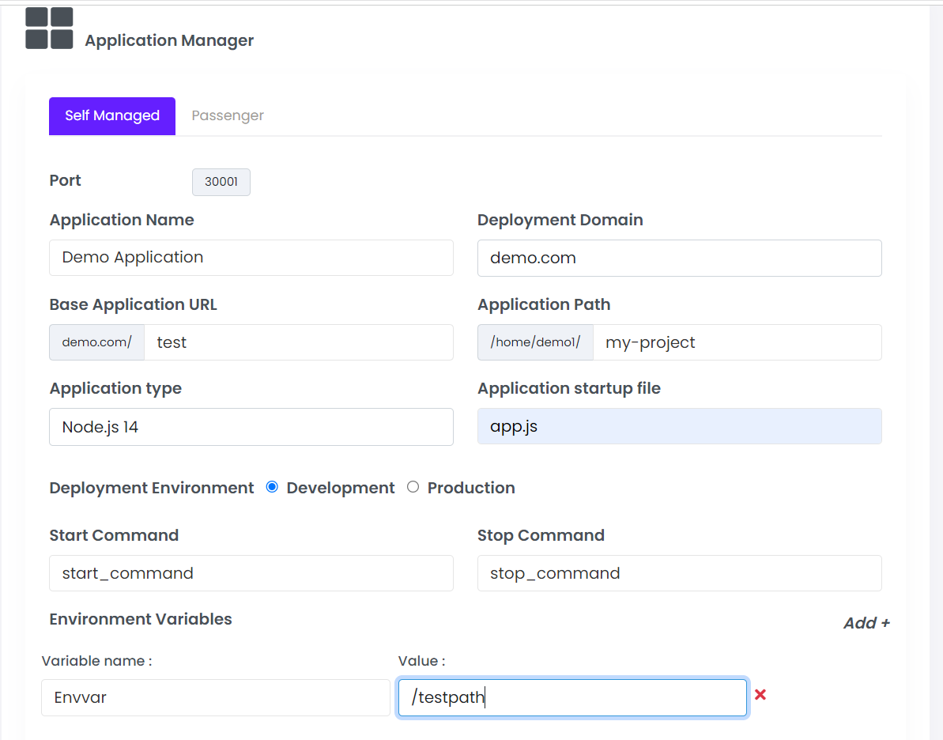Select the Development environment radio button
The image size is (943, 740).
[x=272, y=487]
